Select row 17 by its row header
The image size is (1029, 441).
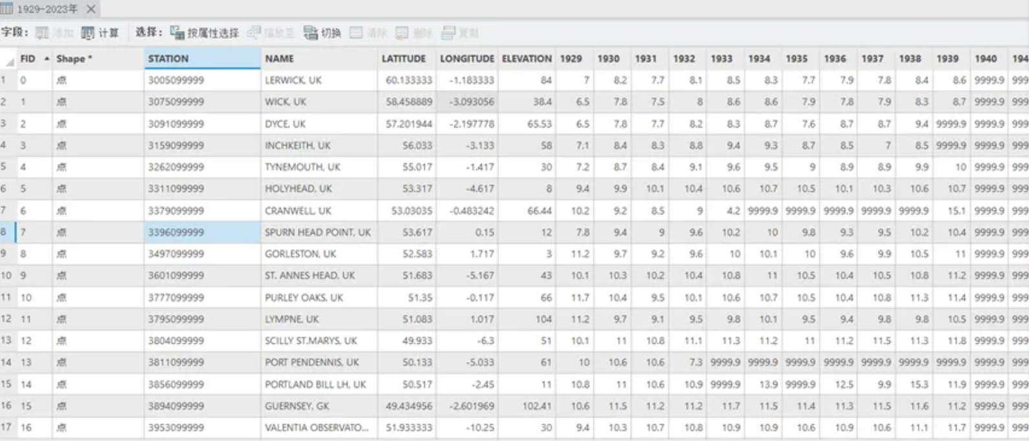tap(8, 427)
